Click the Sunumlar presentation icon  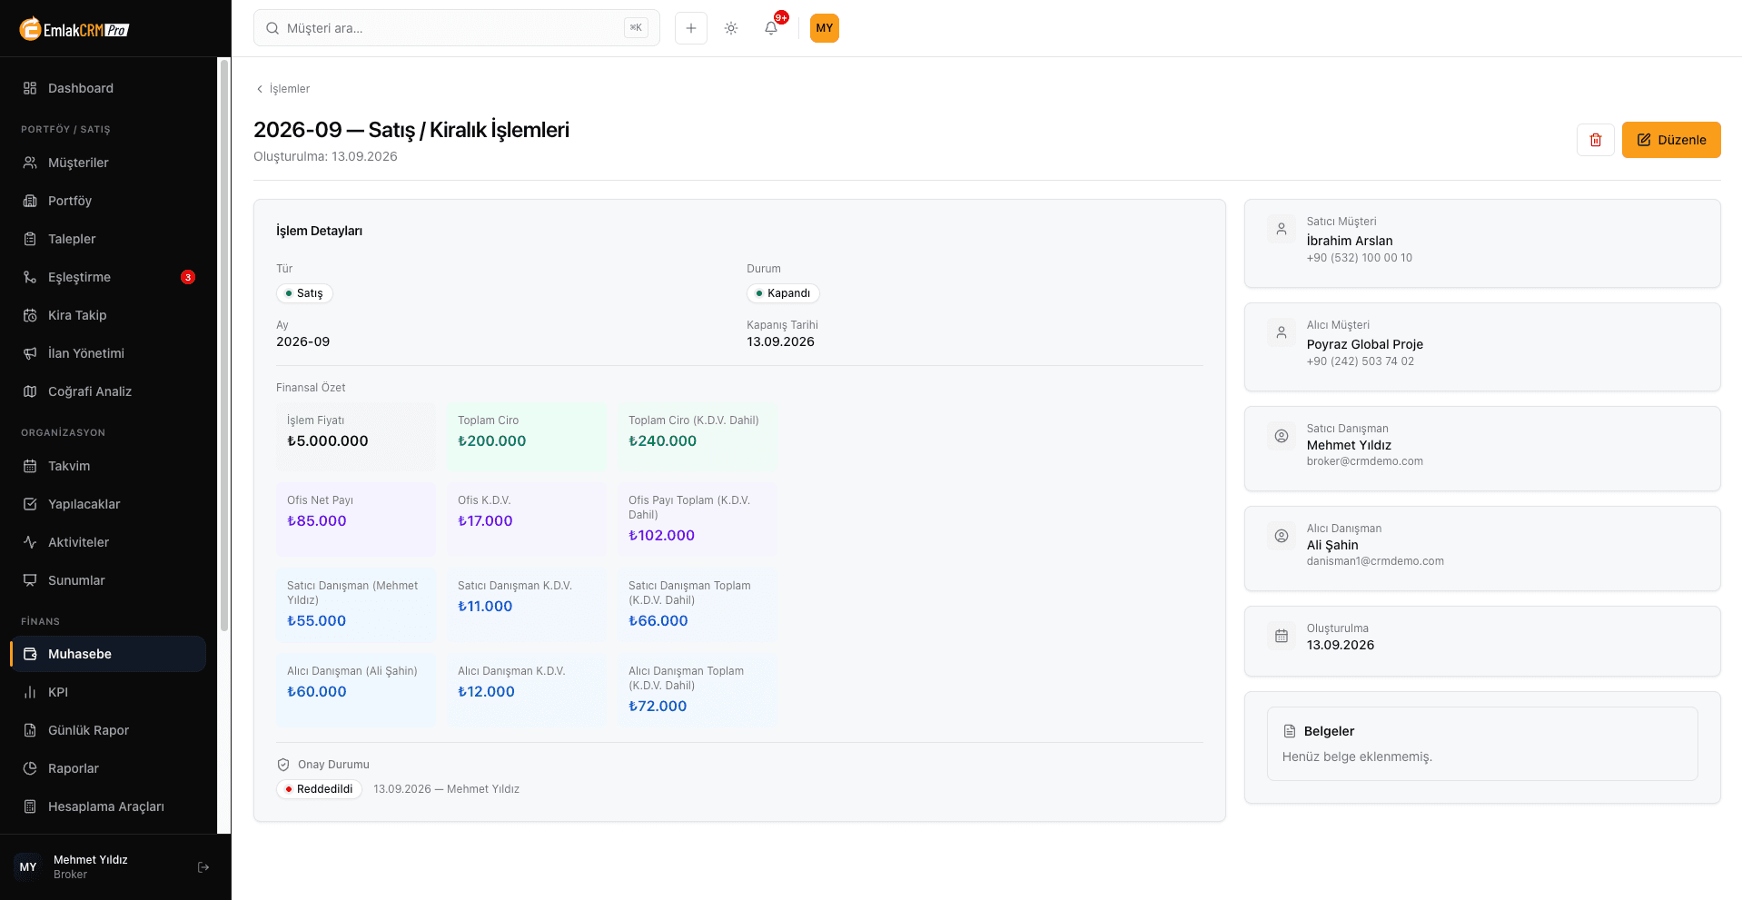click(x=30, y=580)
